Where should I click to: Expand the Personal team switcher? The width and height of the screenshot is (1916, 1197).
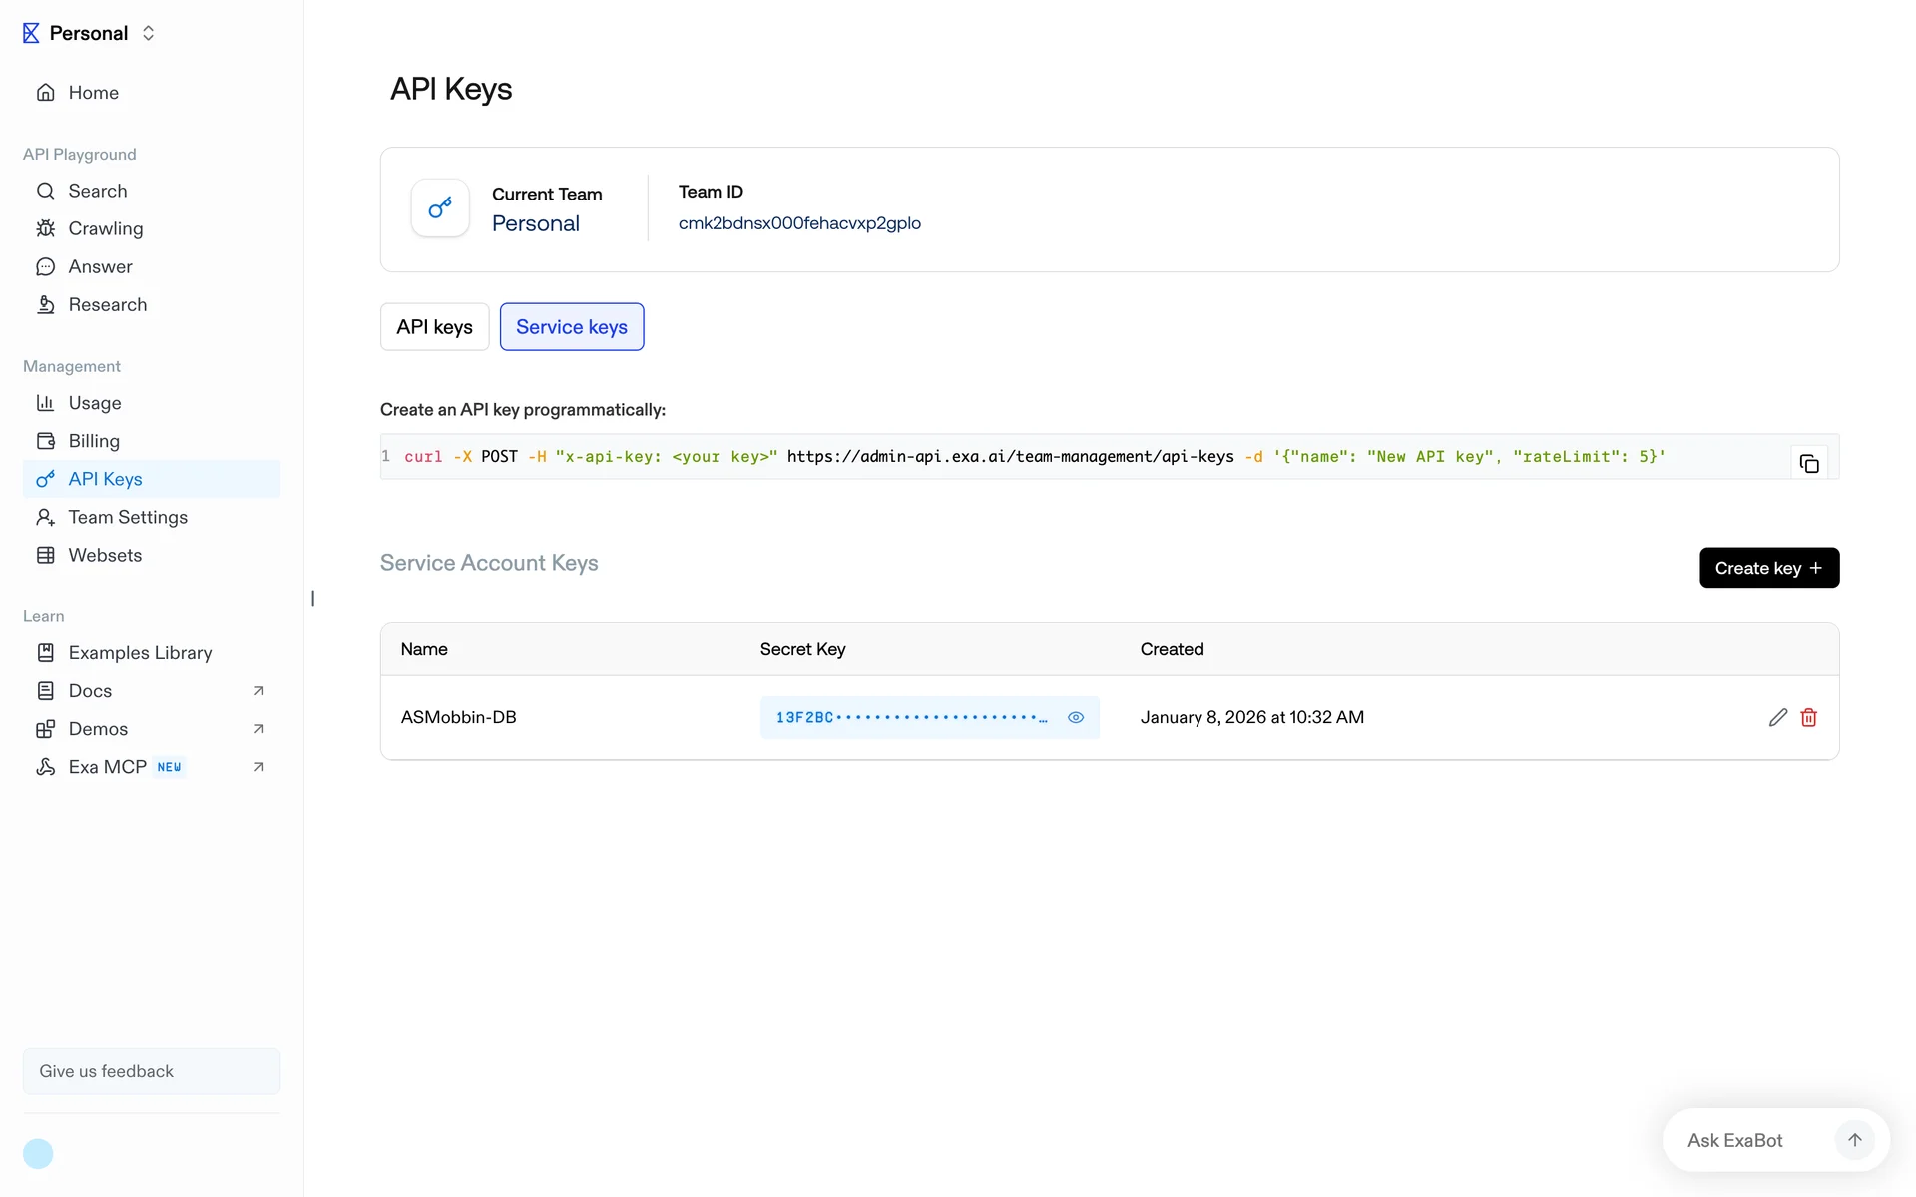point(148,33)
